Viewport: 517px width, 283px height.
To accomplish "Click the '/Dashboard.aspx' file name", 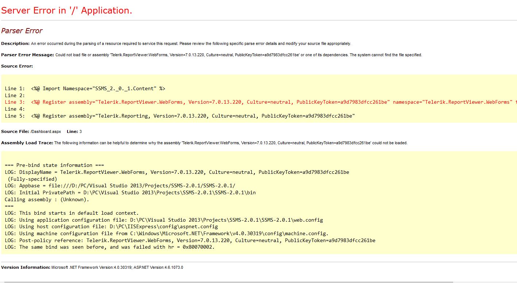I will [x=46, y=131].
